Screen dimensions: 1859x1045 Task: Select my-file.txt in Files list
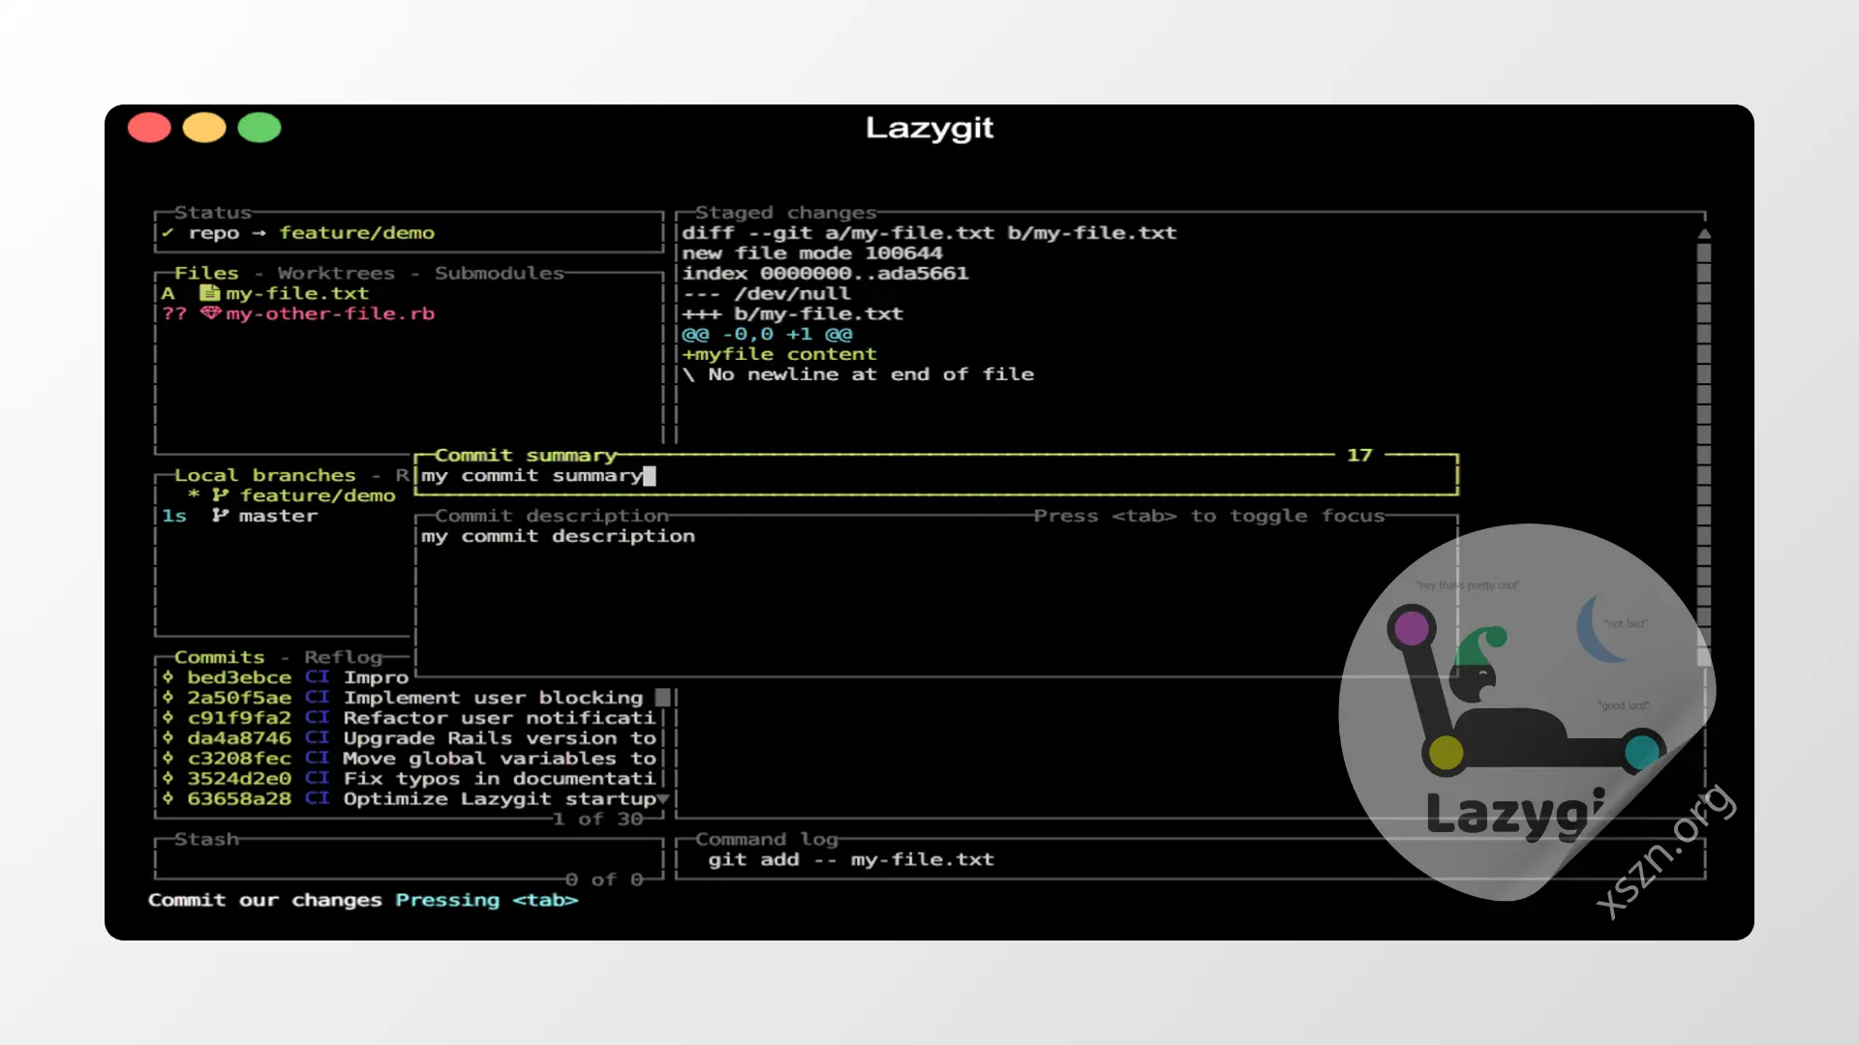pos(409,293)
